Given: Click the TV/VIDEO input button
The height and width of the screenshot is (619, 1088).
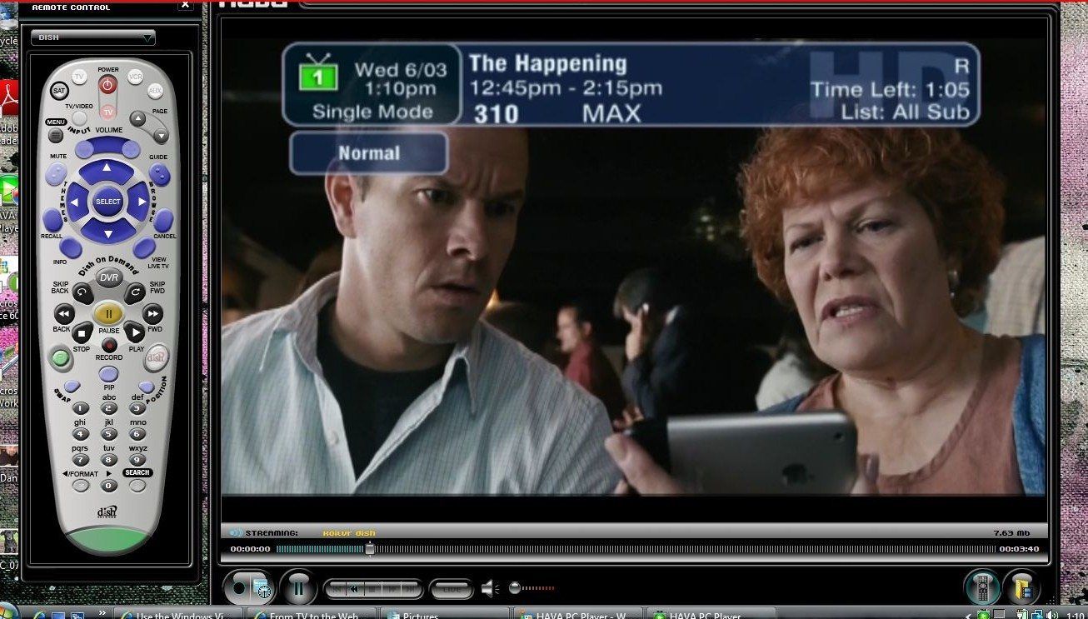Looking at the screenshot, I should (x=79, y=117).
